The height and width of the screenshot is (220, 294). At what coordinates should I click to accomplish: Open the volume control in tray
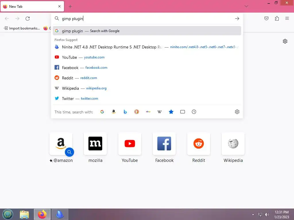(267, 215)
